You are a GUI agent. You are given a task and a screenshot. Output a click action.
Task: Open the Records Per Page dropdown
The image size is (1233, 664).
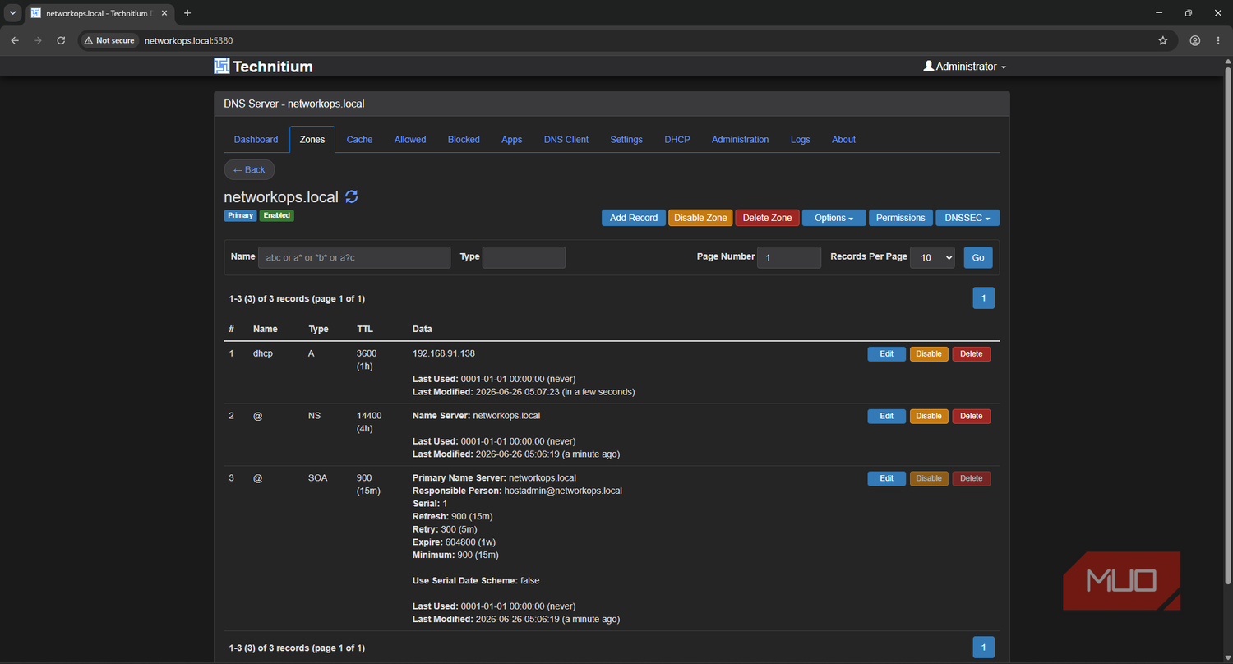(x=932, y=257)
